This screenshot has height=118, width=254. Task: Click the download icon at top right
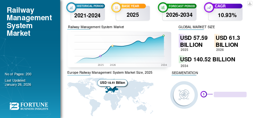click(x=250, y=3)
